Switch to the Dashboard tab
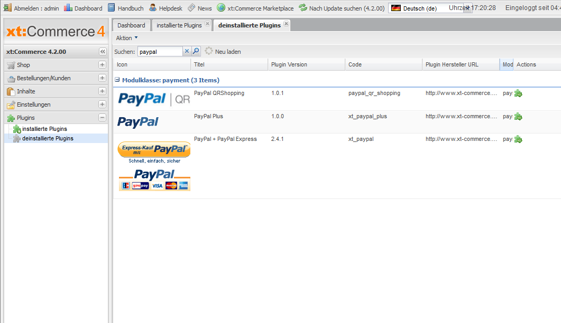561x323 pixels. tap(131, 25)
